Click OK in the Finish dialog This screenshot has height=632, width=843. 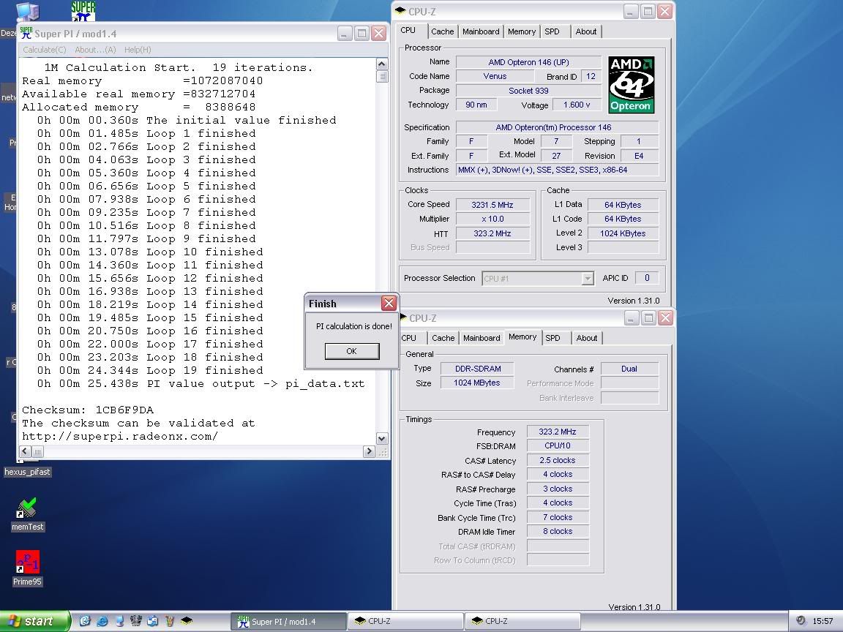351,351
